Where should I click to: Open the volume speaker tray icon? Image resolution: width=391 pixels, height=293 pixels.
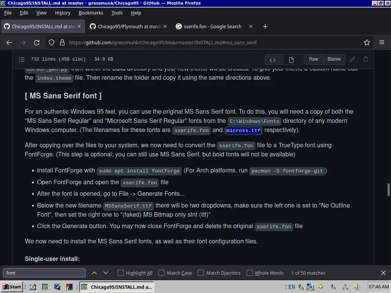(x=357, y=287)
